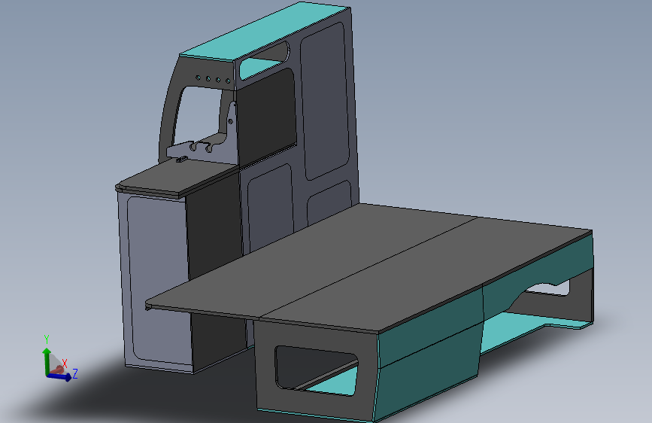Click the green Y axis of the triad

47,361
